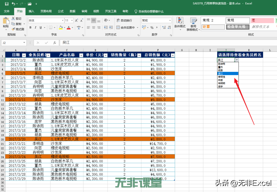This screenshot has width=277, height=192.
Task: Switch to the 数据 tab
Action: point(72,11)
